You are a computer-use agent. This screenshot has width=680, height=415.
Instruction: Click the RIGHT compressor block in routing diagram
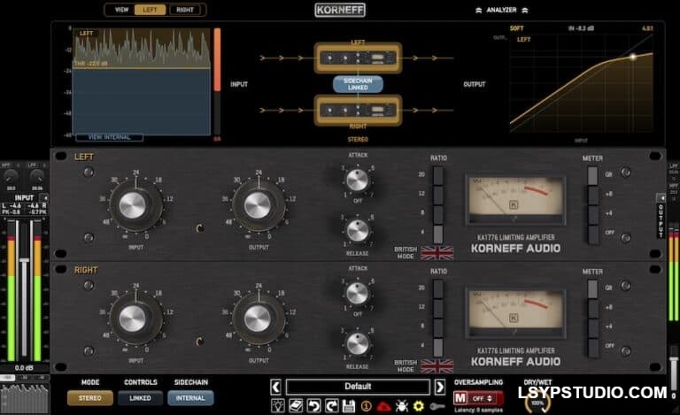(358, 110)
